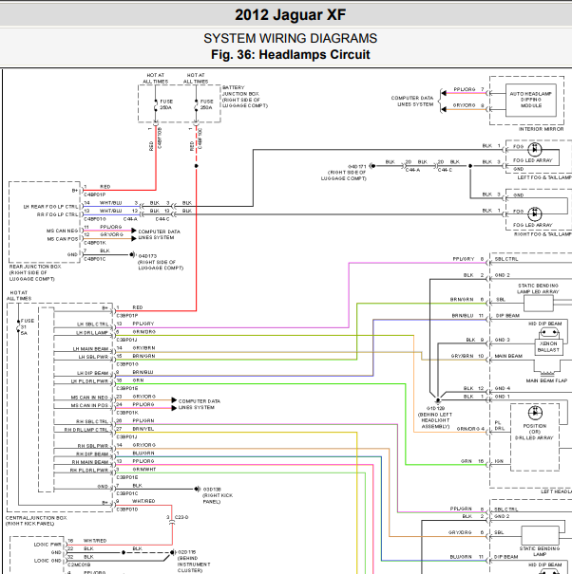
Task: Select the 'SYSTEM WIRING DIAGRAMS' heading
Action: [x=290, y=39]
